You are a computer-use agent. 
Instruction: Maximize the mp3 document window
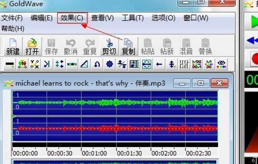[200, 83]
